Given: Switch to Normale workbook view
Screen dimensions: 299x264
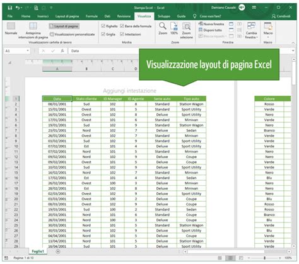Looking at the screenshot, I should pyautogui.click(x=11, y=28).
